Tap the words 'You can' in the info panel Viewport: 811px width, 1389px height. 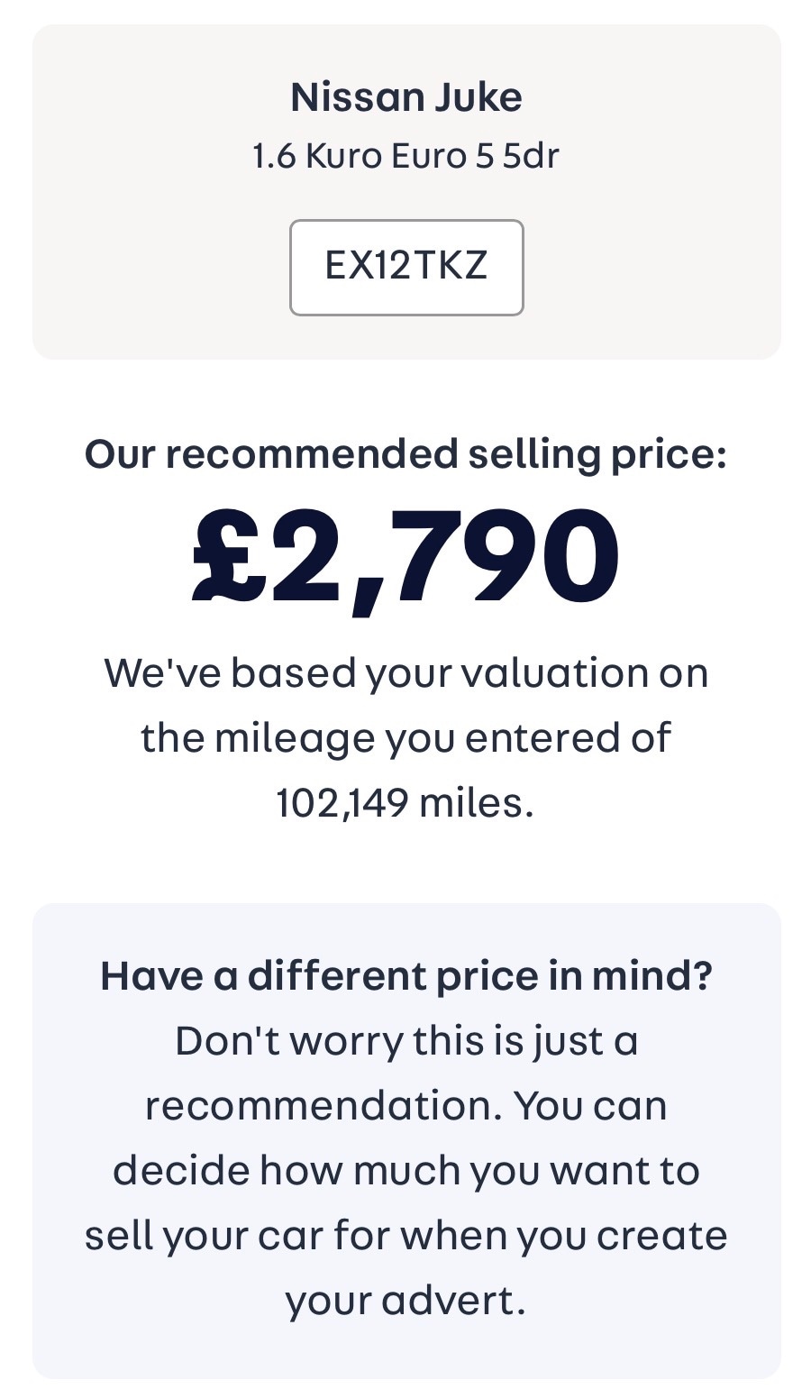coord(590,1105)
